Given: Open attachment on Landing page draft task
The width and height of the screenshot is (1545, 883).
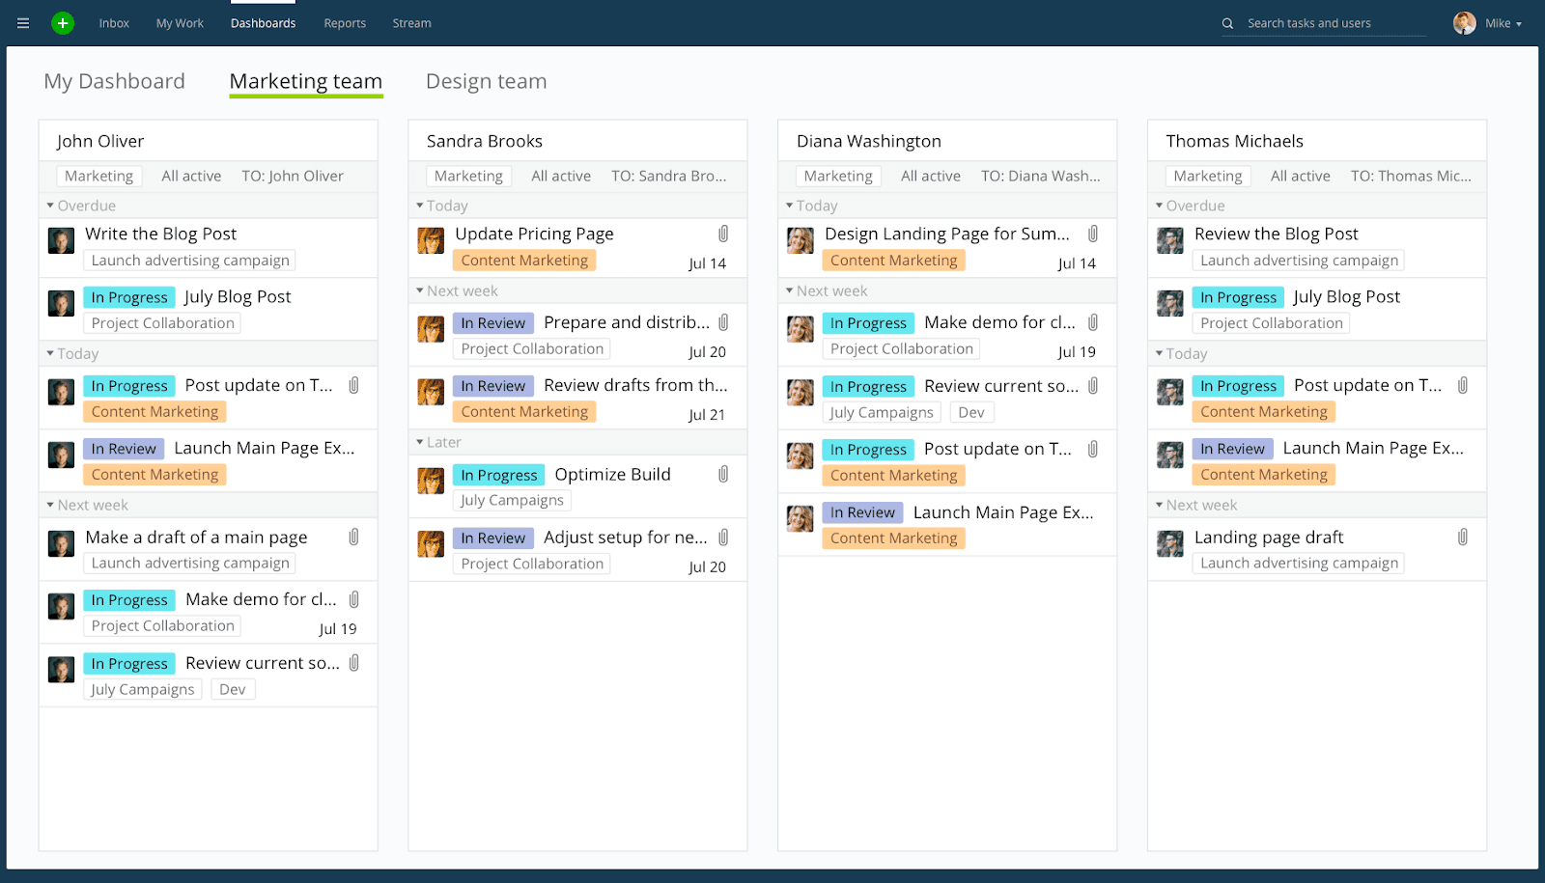Looking at the screenshot, I should click(1463, 537).
